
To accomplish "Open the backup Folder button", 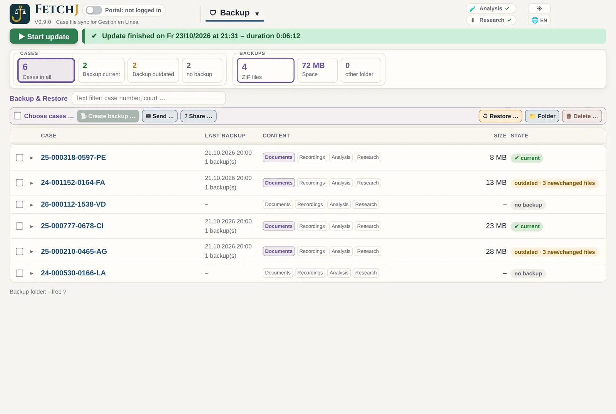I will (x=542, y=116).
